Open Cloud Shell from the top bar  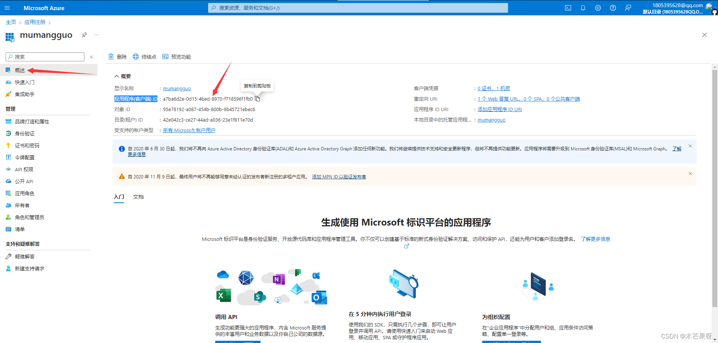click(x=568, y=8)
